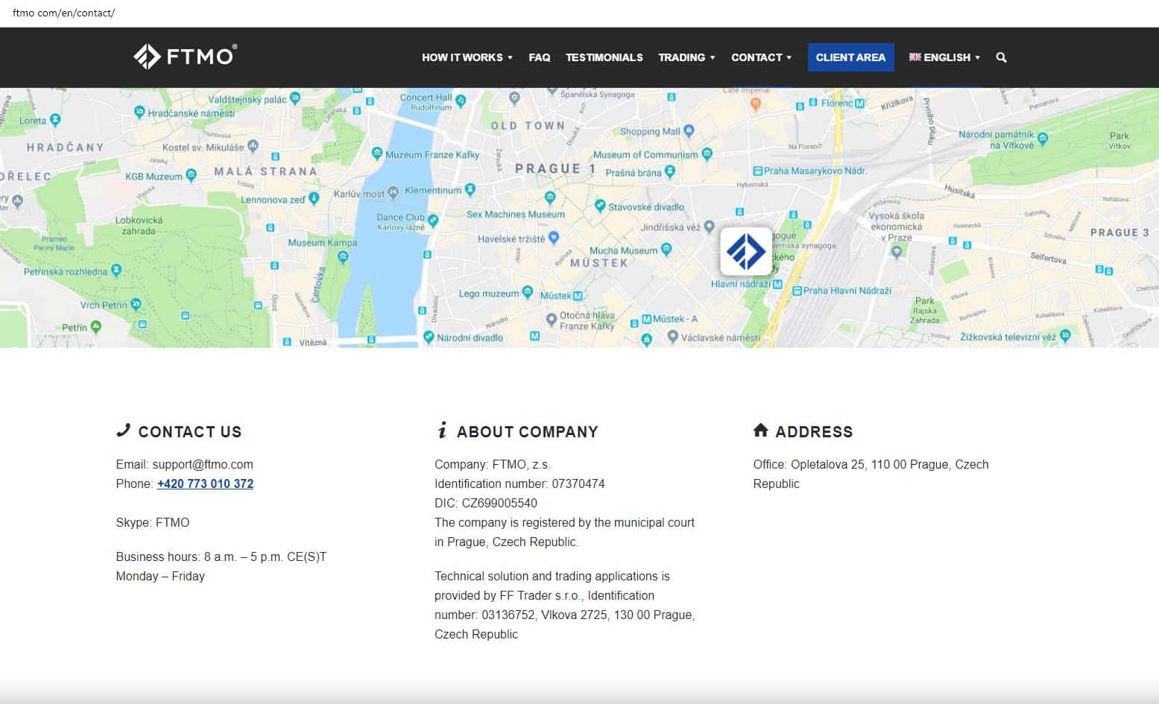
Task: Select Hlavní nádraží metro icon on map
Action: coord(777,285)
